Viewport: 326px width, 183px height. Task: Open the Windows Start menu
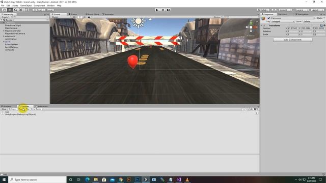[x=4, y=179]
